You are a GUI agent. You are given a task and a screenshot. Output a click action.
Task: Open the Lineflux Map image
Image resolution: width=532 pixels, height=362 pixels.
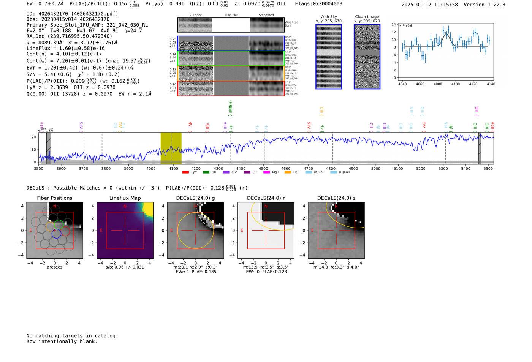point(125,231)
